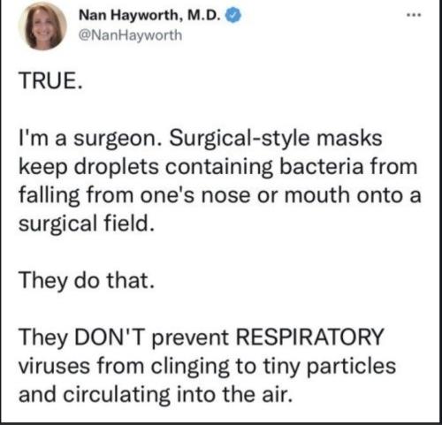
Task: Open the @NanHayworth handle link
Action: [130, 35]
